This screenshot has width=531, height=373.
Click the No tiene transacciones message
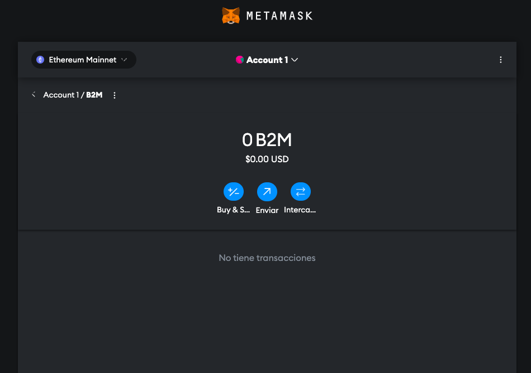(x=267, y=258)
